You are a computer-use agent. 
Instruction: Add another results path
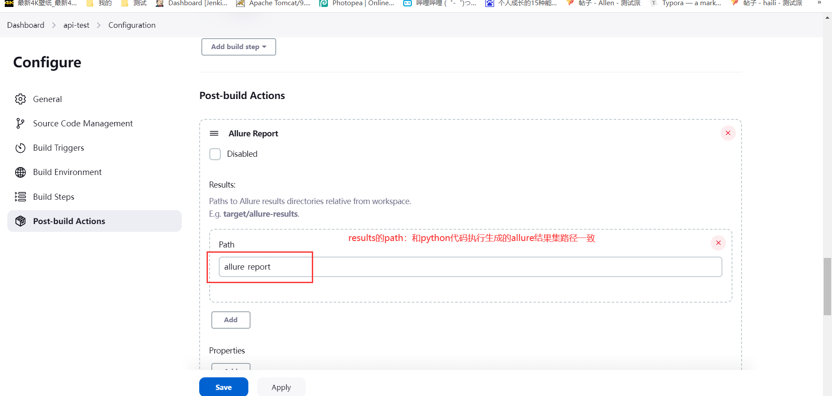pyautogui.click(x=231, y=320)
